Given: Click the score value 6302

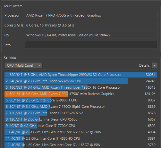Looking at the screenshot, I should (x=152, y=126).
